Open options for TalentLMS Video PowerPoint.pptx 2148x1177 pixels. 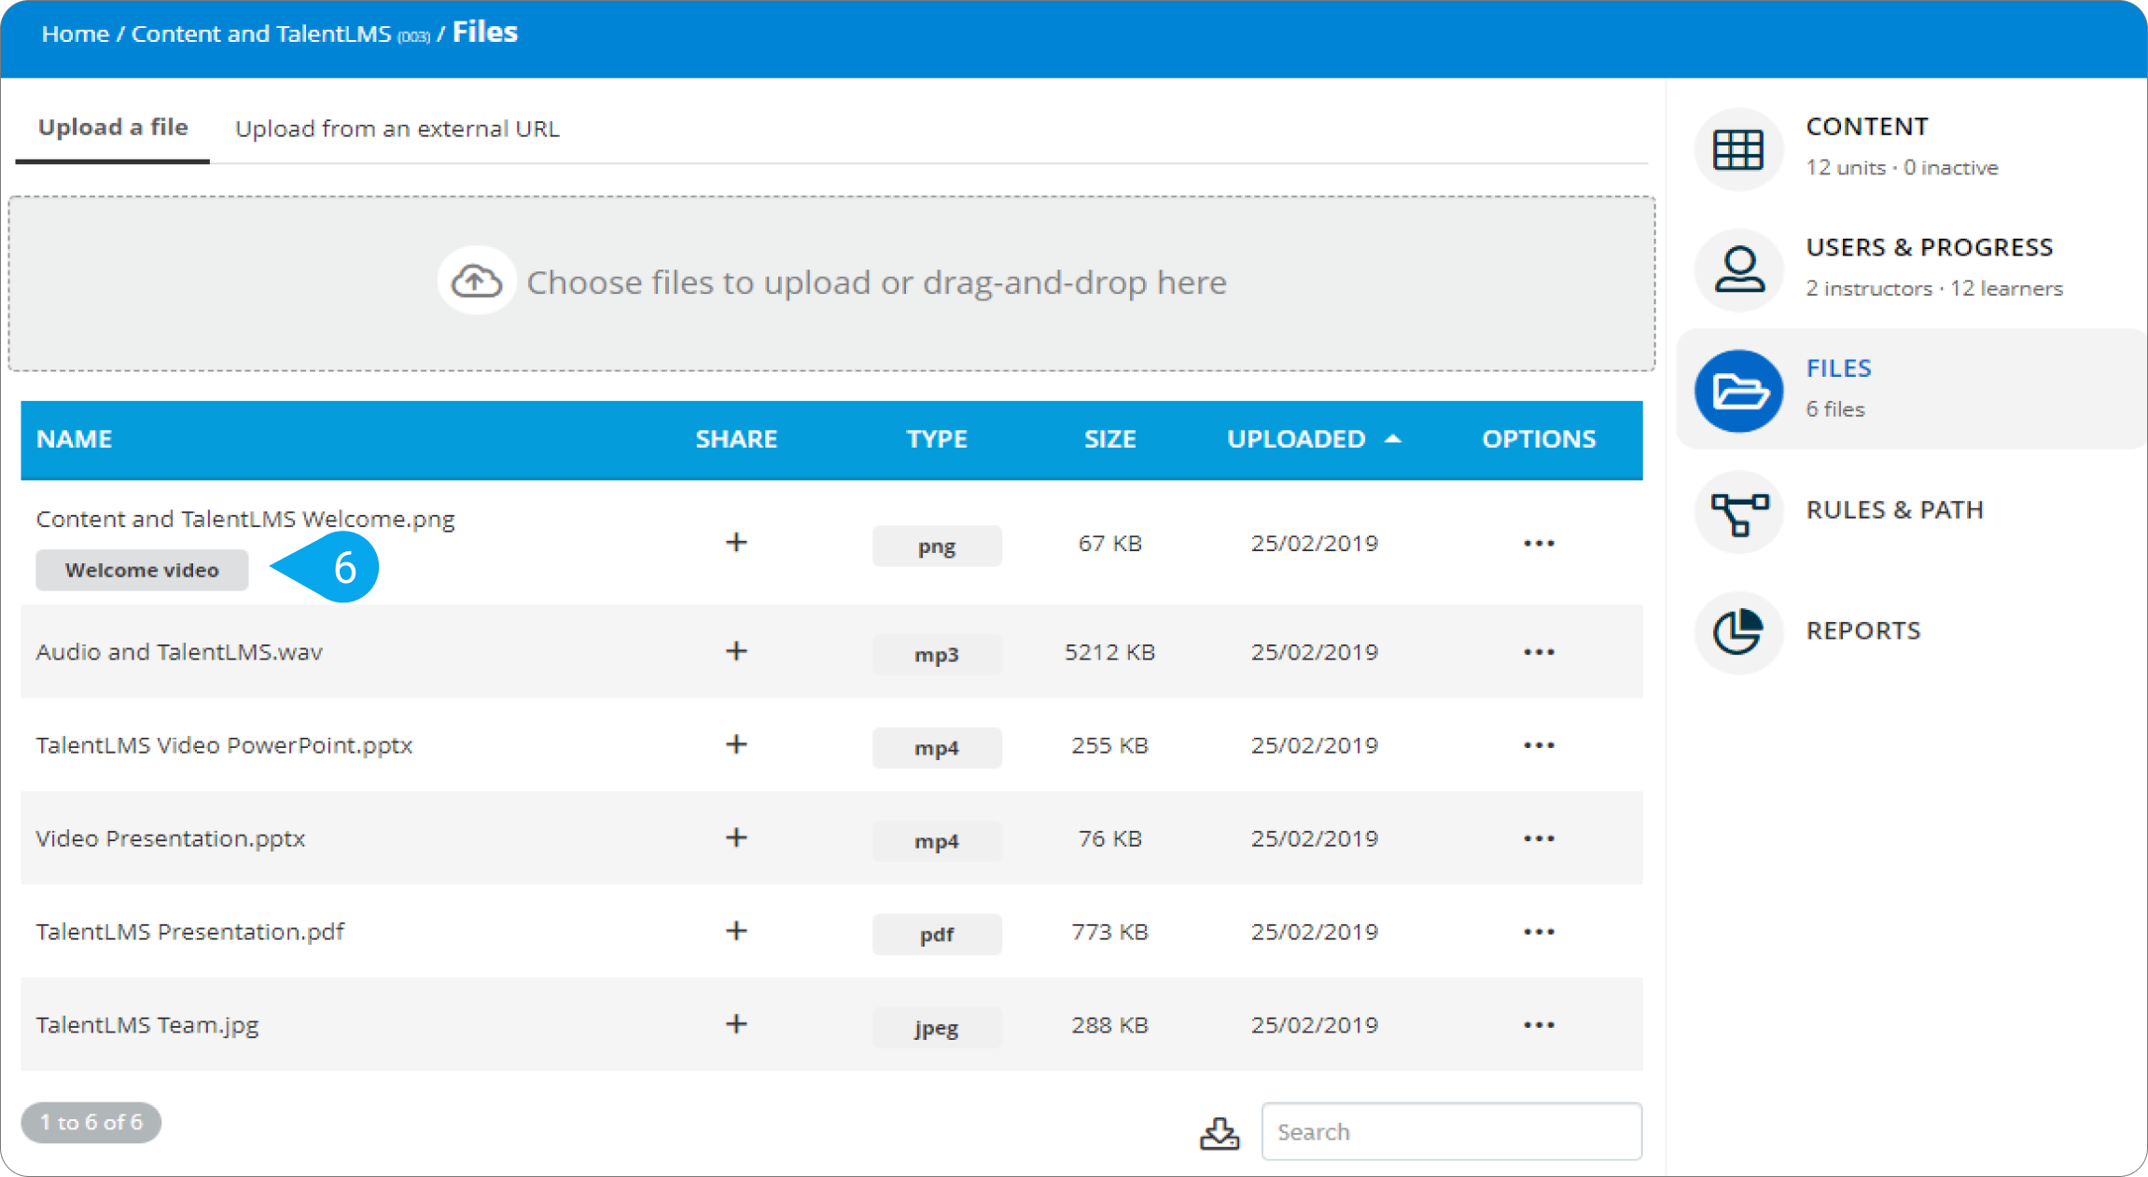point(1539,745)
